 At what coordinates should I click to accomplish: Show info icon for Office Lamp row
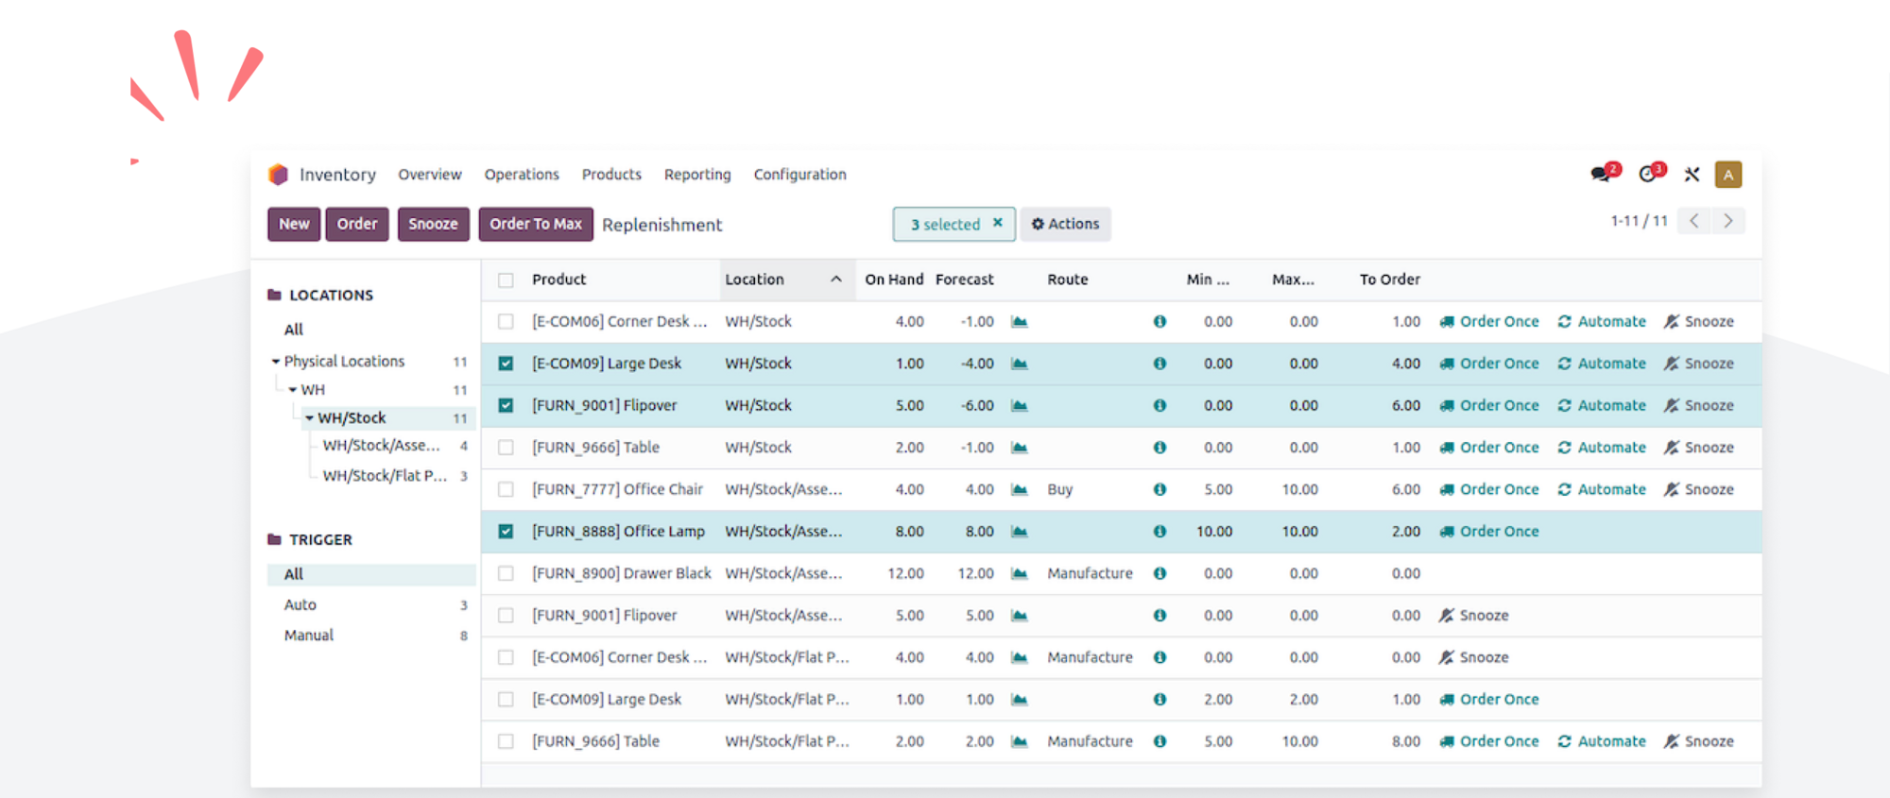click(1160, 532)
